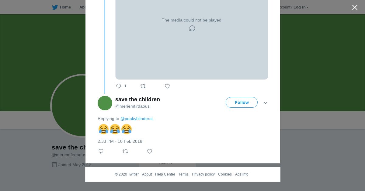Open the Cookies footer link
This screenshot has width=365, height=191.
pos(225,174)
